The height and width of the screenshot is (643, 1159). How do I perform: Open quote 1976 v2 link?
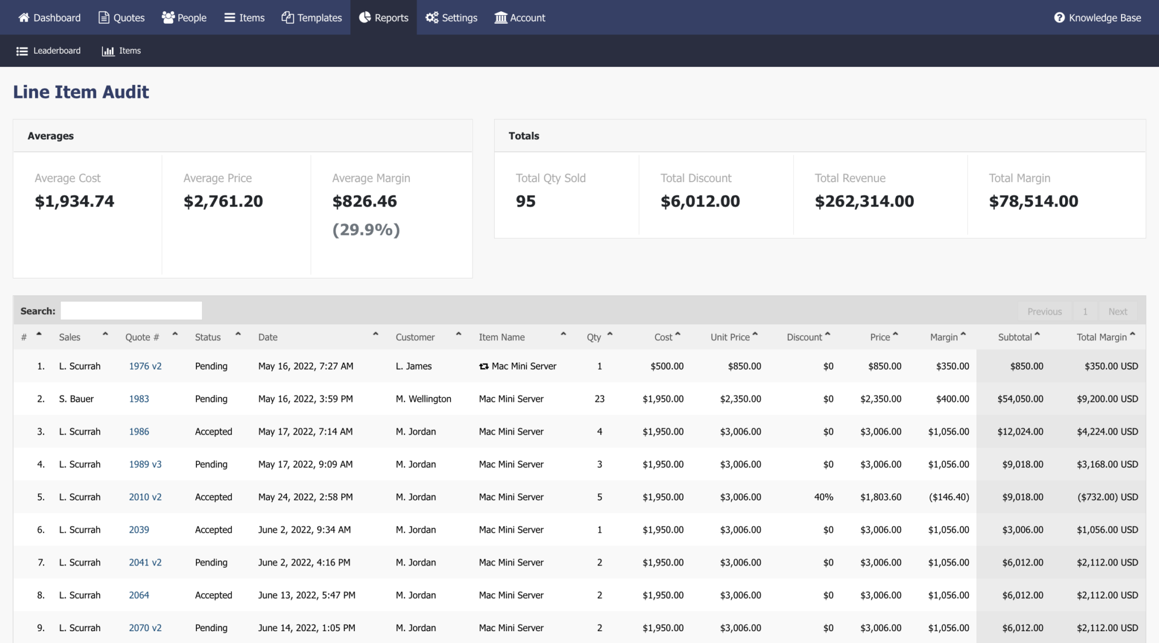coord(145,366)
